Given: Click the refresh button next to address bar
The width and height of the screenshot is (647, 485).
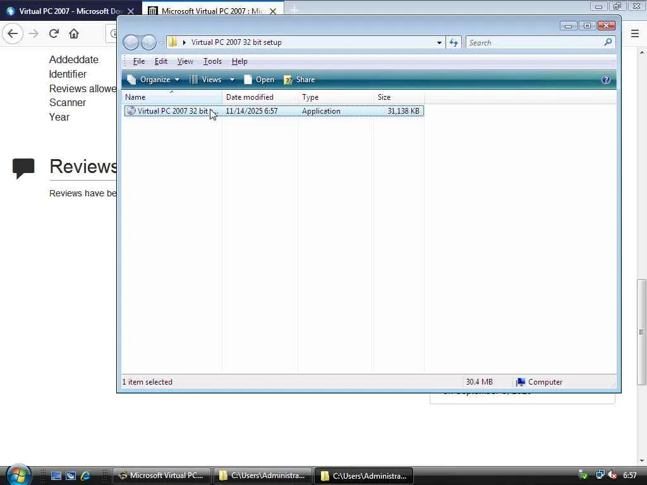Looking at the screenshot, I should 454,42.
